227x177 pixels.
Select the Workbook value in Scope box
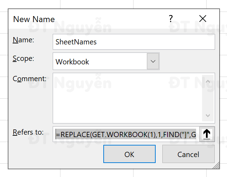pyautogui.click(x=72, y=62)
